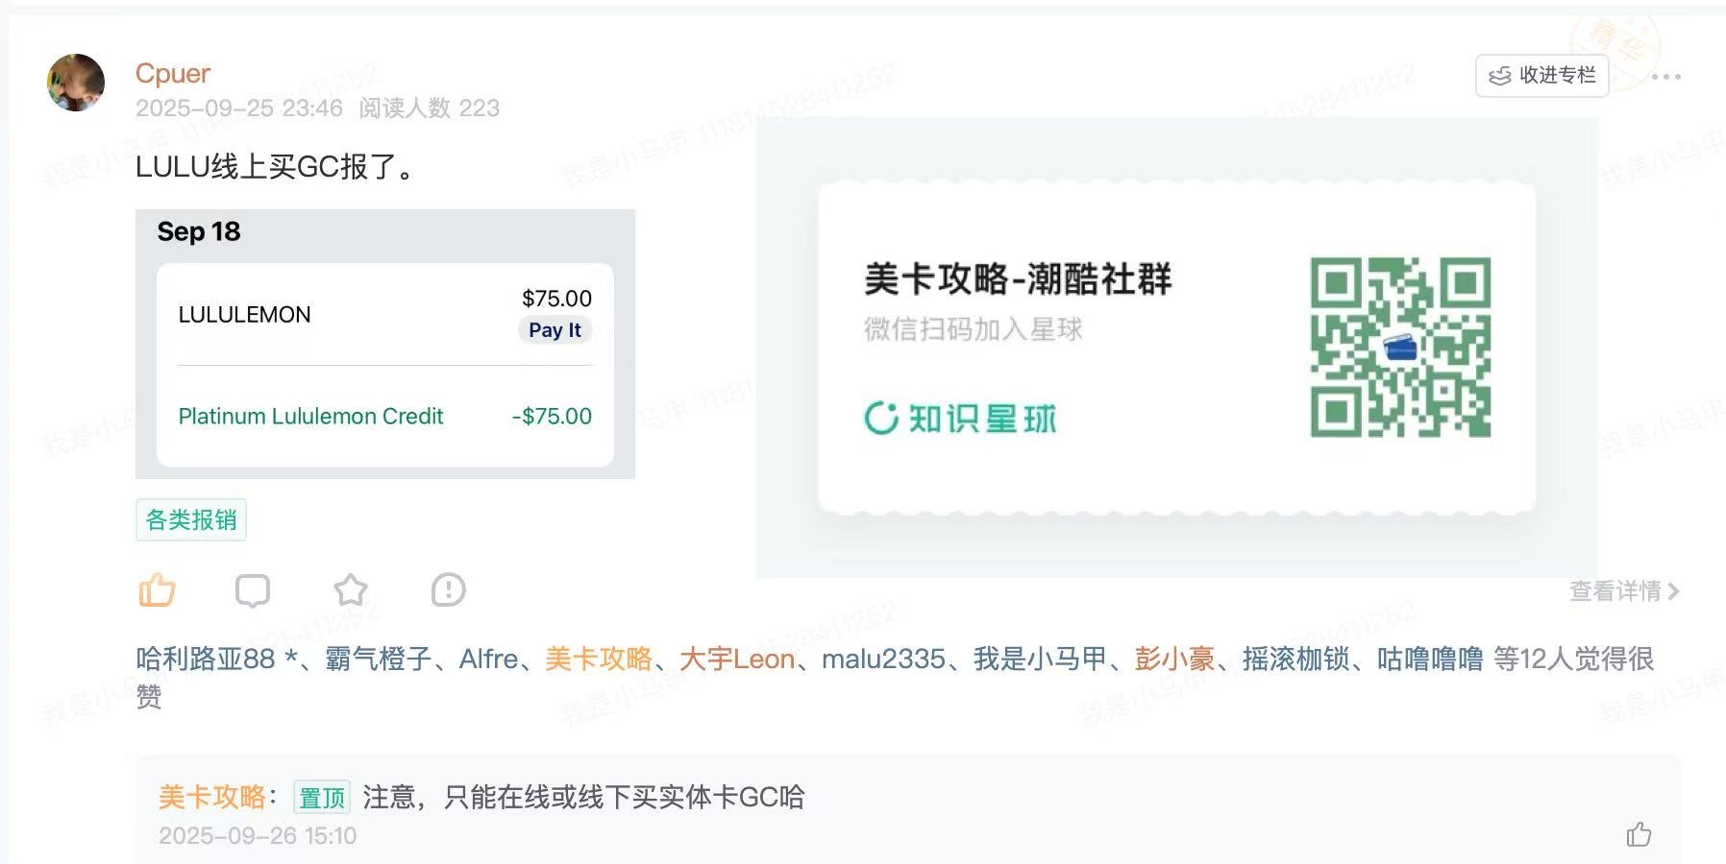Favorite post with star icon
Viewport: 1726px width, 864px height.
(x=351, y=589)
